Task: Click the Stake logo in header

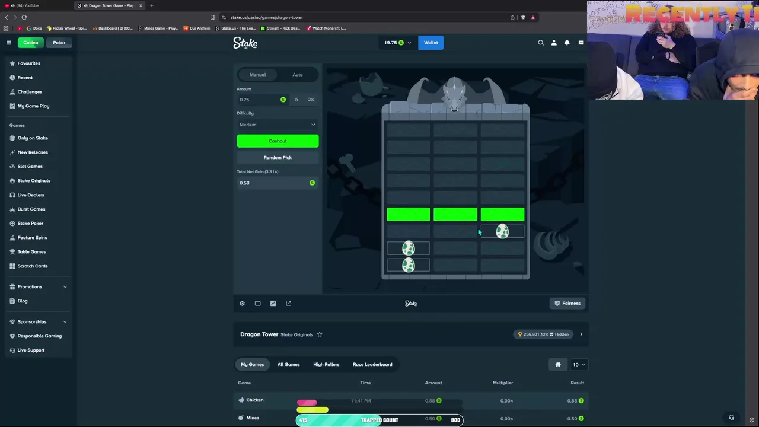Action: click(245, 43)
